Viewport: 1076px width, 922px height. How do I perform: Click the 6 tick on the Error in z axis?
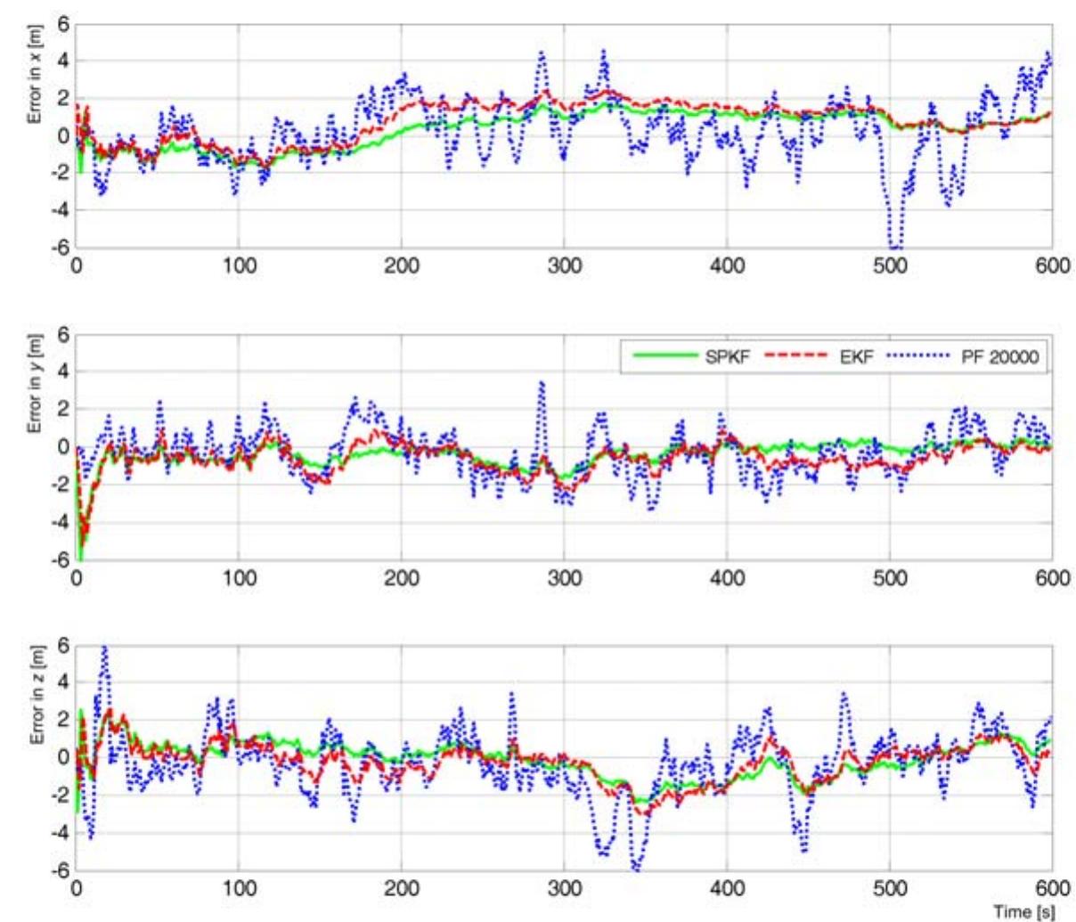(62, 645)
